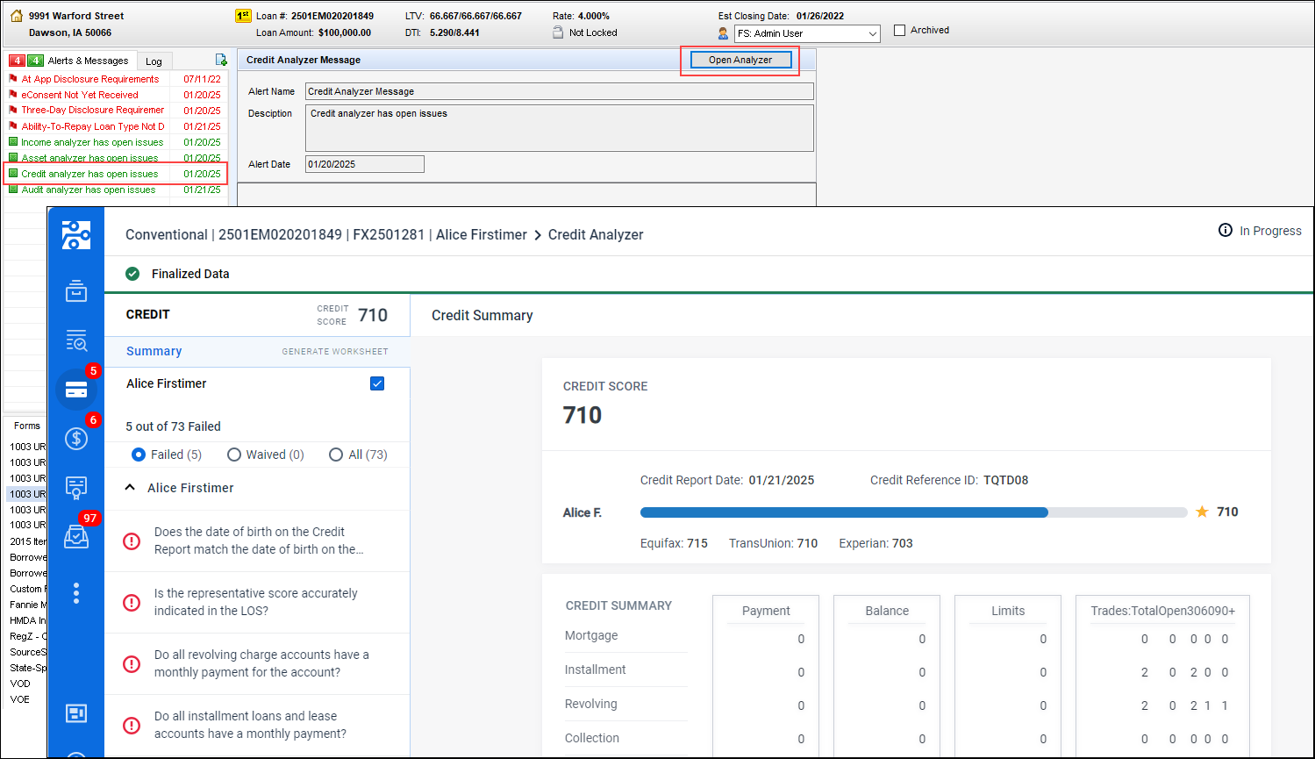The height and width of the screenshot is (759, 1315).
Task: Select the VOD form in Forms list
Action: (20, 684)
